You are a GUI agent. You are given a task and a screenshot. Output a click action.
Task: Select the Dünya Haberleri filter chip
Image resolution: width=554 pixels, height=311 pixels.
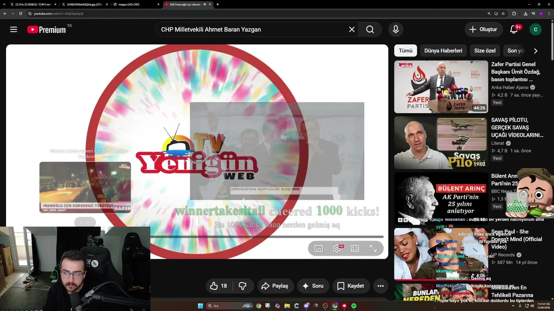443,51
